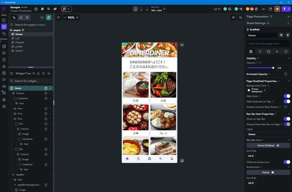
Task: Collapse the Visibility section
Action: tap(289, 58)
